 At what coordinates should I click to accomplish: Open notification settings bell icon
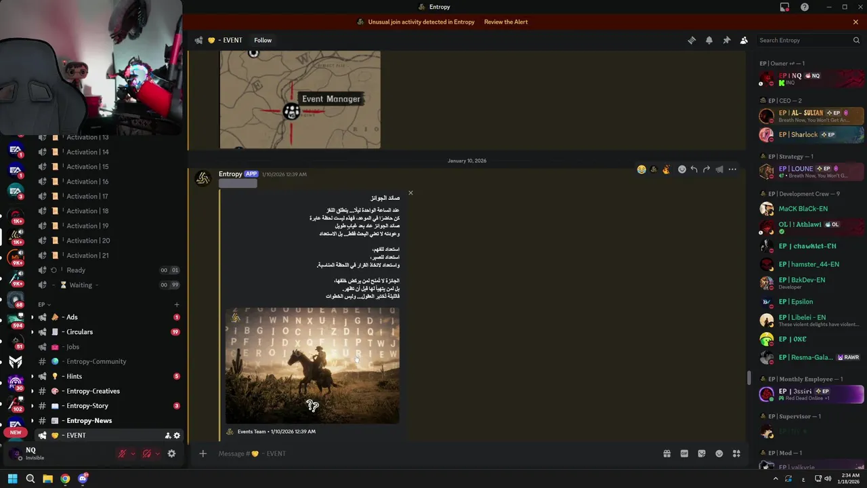tap(709, 41)
